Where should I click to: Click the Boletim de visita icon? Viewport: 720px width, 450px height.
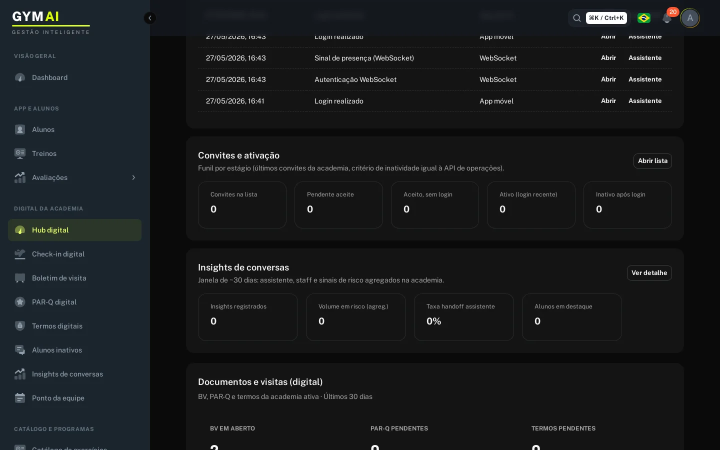point(20,278)
